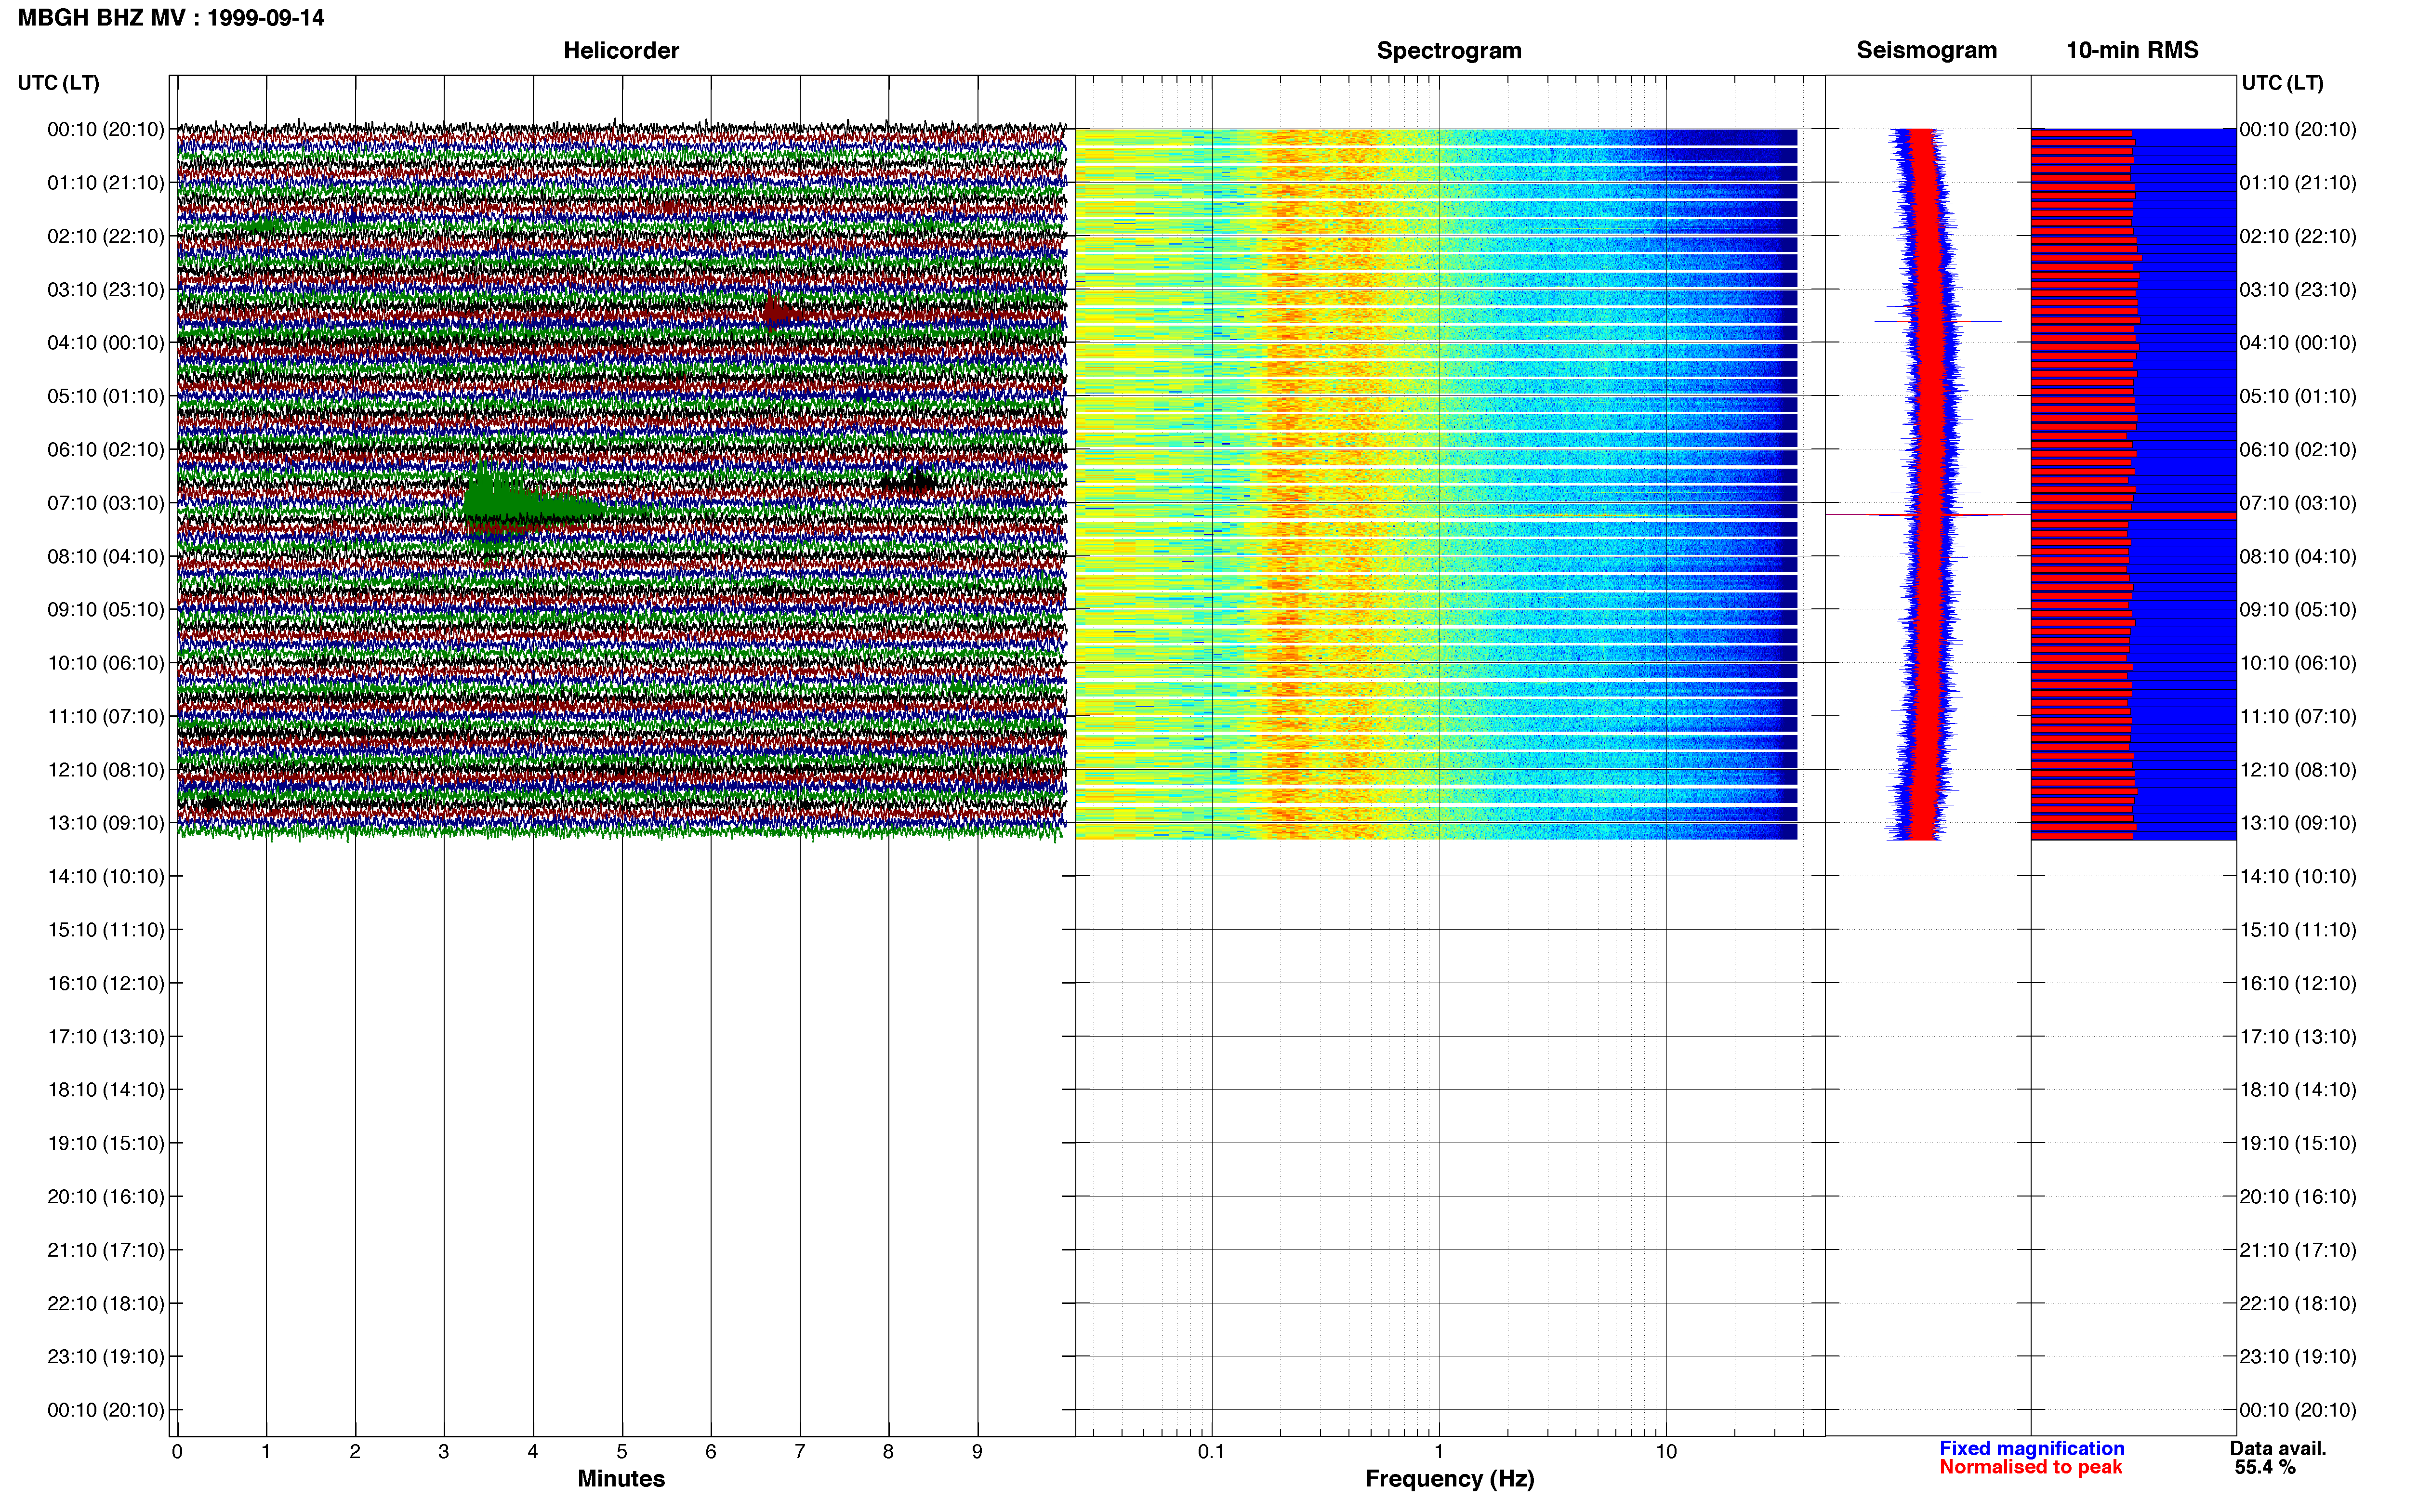Viewport: 2418px width, 1512px height.
Task: Click the 'MBGH BHZ MV : 1999-09-14' title
Action: pyautogui.click(x=171, y=18)
